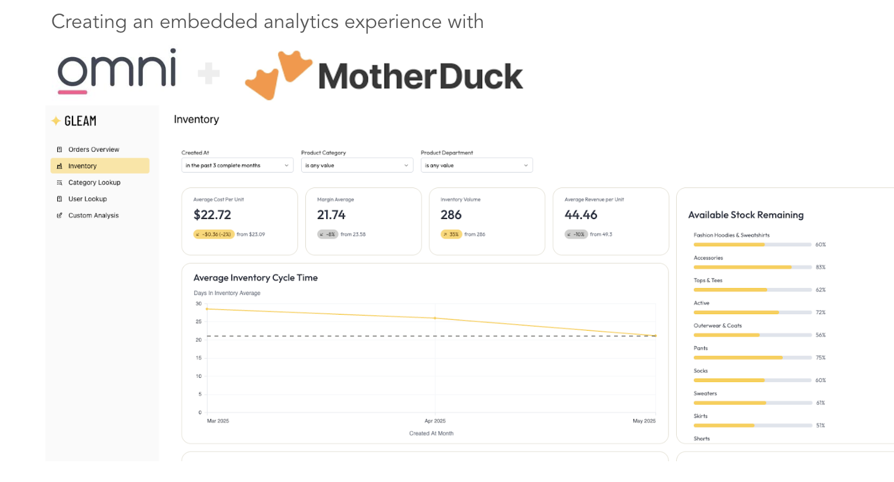The width and height of the screenshot is (894, 482).
Task: Click the Orders Overview menu label
Action: click(93, 149)
